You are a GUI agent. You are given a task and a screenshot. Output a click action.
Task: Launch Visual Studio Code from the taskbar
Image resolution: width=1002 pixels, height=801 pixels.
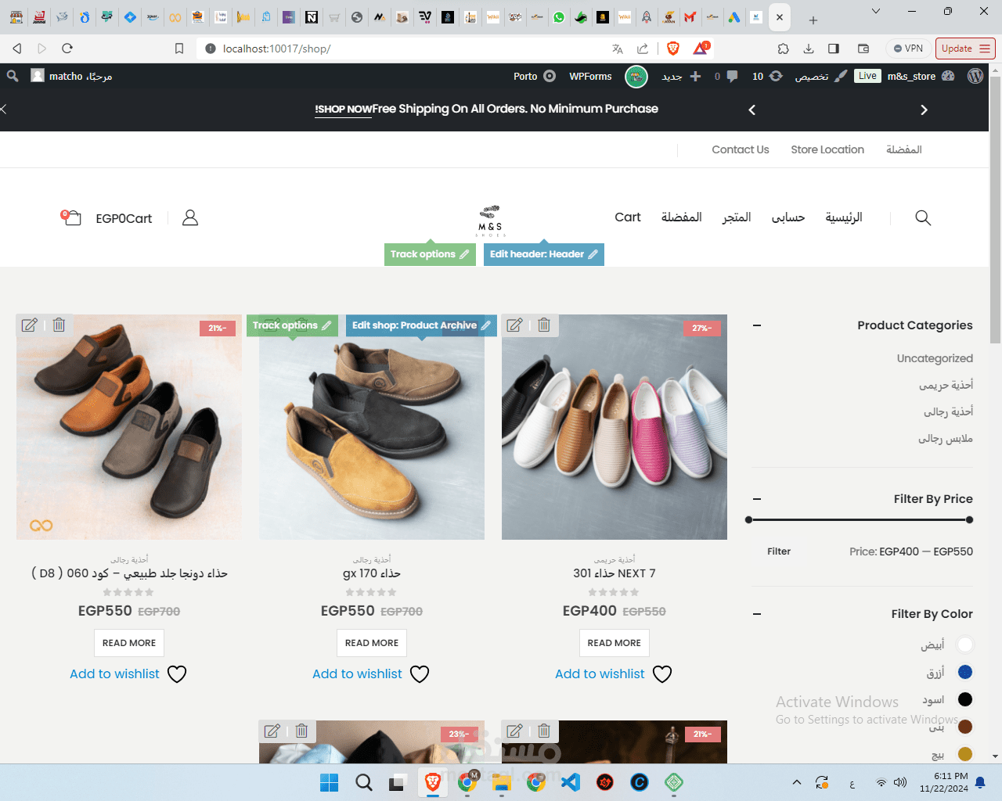click(x=571, y=782)
